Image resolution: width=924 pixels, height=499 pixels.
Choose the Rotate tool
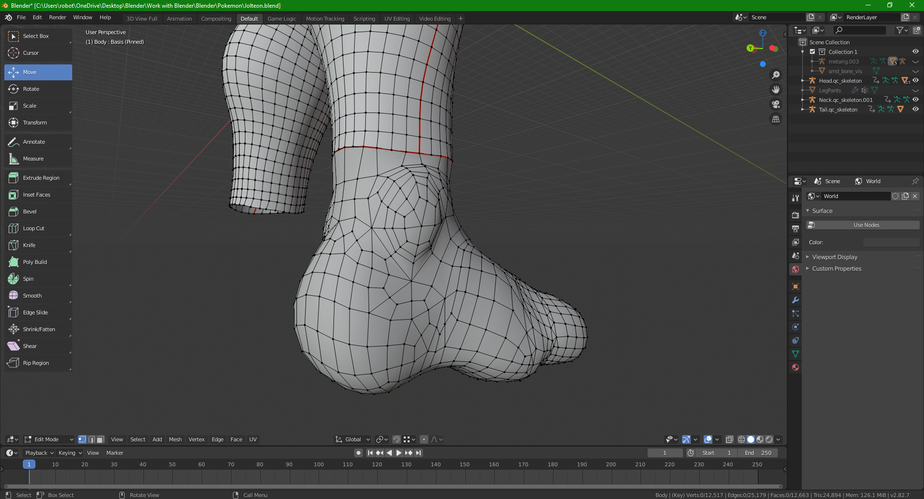(38, 89)
